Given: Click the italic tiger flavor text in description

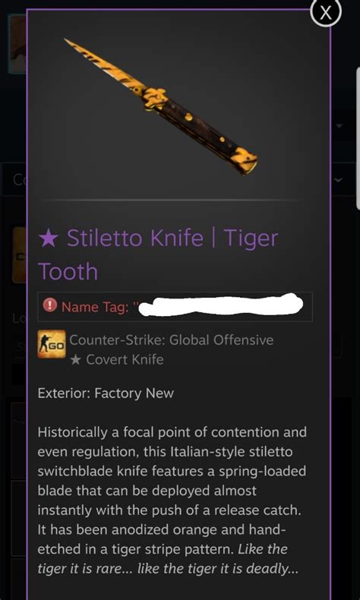Looking at the screenshot, I should click(163, 560).
